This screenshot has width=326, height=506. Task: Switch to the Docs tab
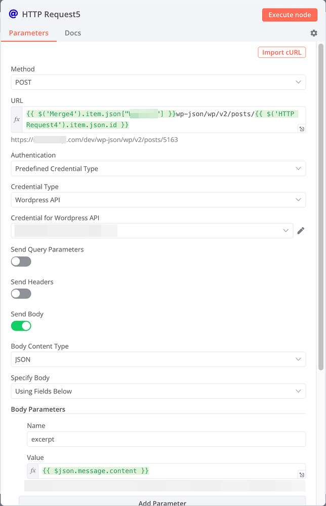pyautogui.click(x=73, y=32)
